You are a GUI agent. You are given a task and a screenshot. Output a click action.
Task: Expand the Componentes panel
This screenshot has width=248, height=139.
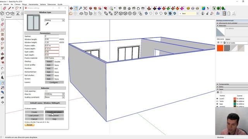click(x=232, y=84)
